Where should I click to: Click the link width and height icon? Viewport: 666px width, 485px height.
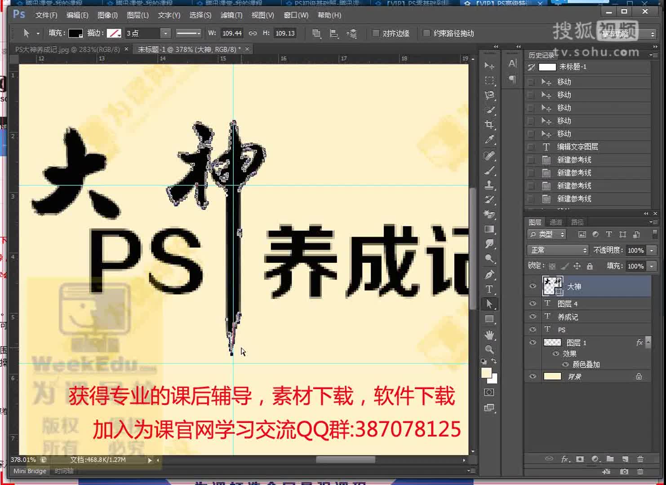point(253,33)
